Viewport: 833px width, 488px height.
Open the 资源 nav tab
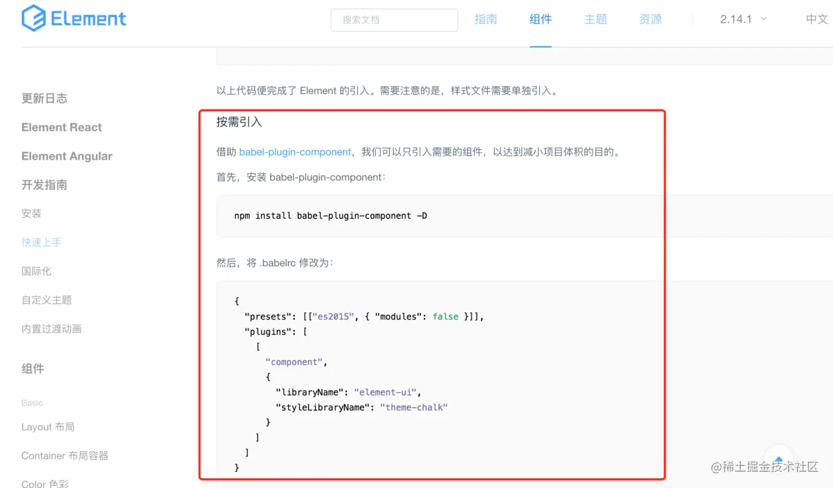650,19
